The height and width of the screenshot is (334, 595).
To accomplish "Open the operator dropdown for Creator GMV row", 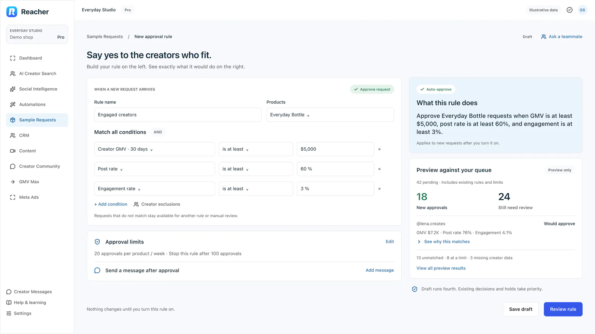I will pos(256,149).
